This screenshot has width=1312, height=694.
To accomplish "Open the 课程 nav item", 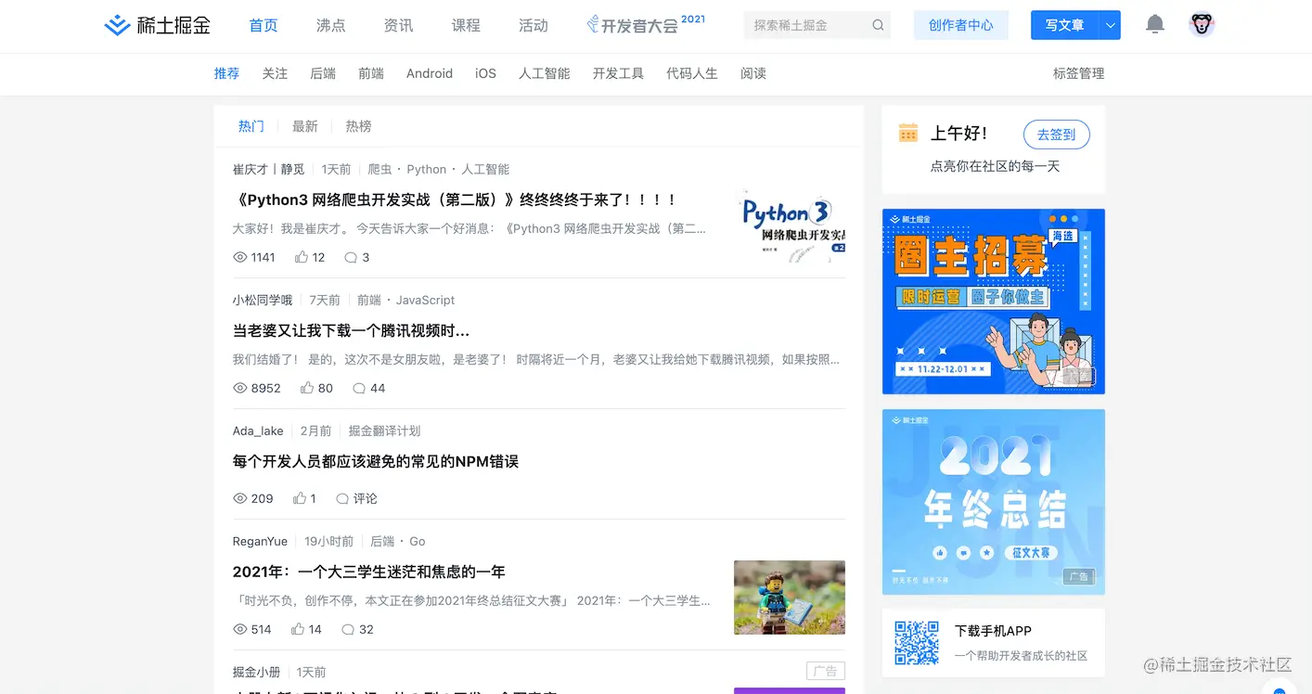I will click(x=466, y=25).
